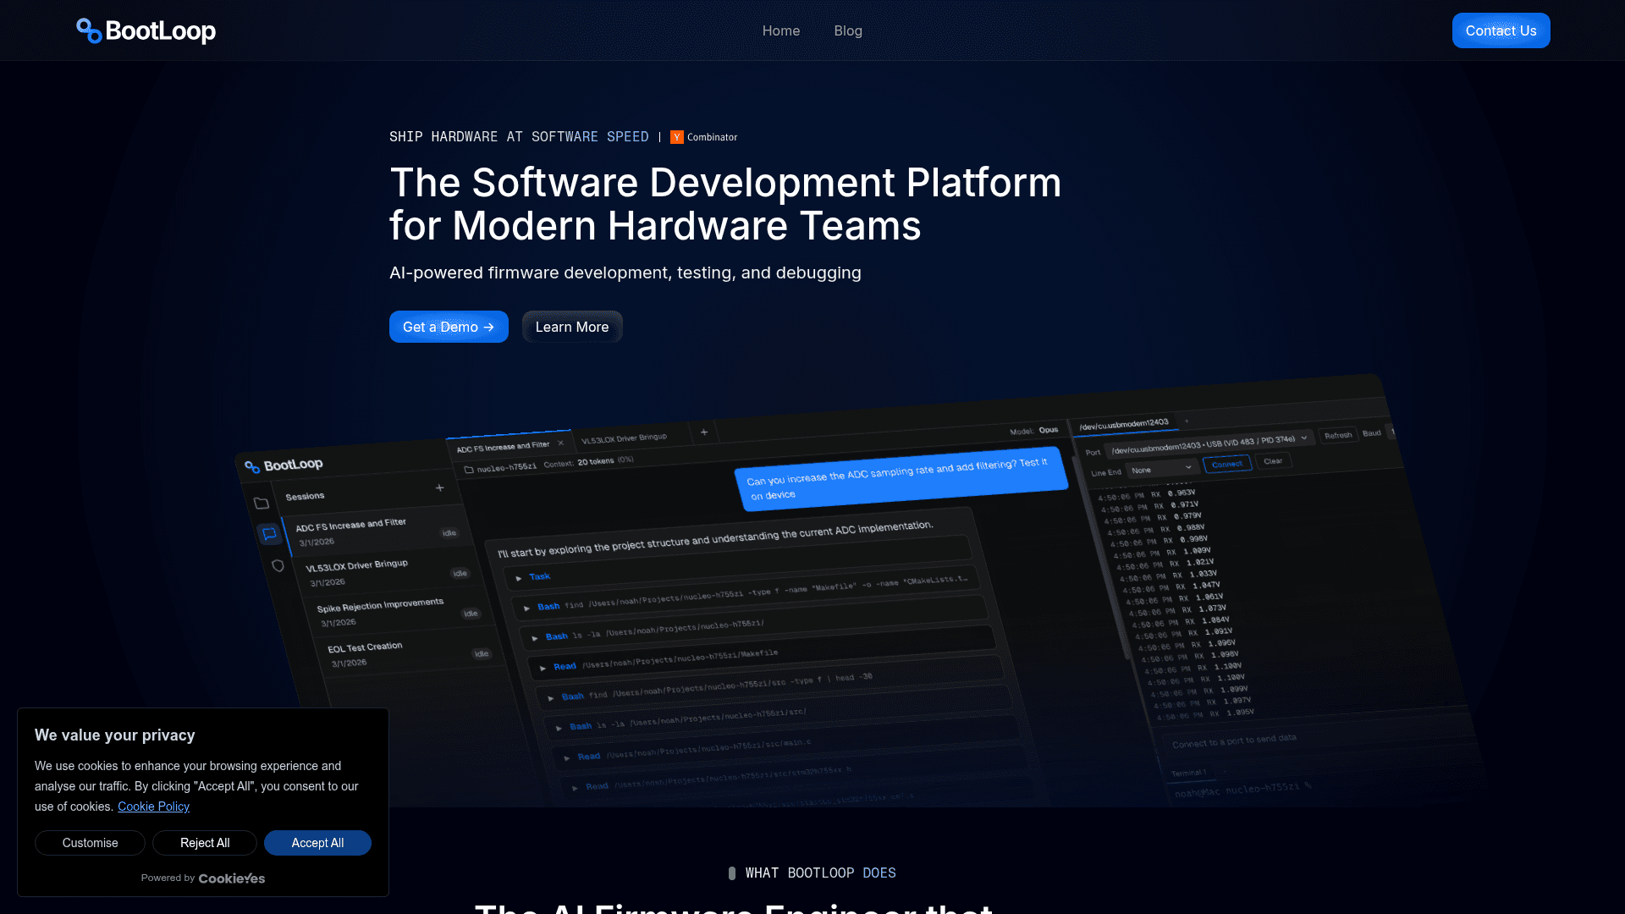
Task: Click the Get a Demo button
Action: [449, 327]
